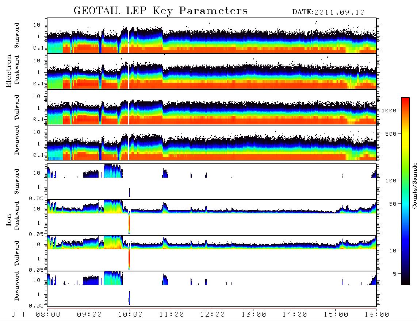Click the 5 value on the colorbar

(395, 274)
